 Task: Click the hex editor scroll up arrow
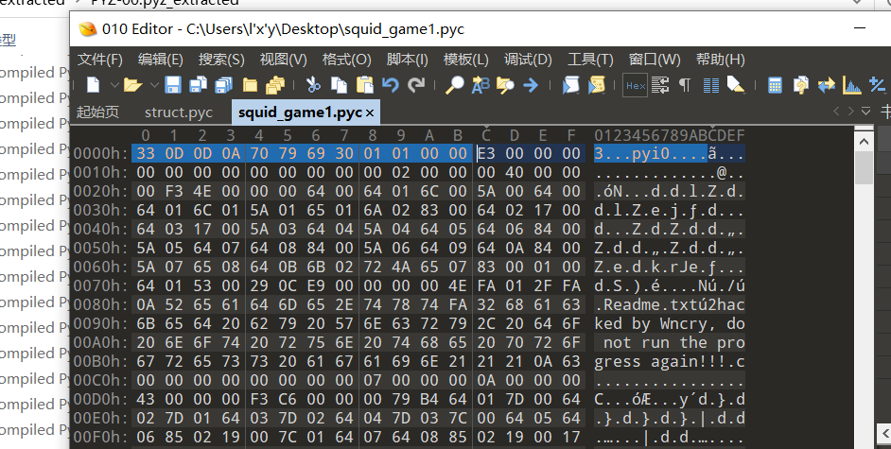coord(864,141)
